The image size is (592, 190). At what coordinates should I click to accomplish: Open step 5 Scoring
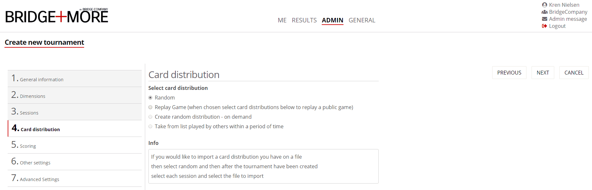tap(28, 146)
